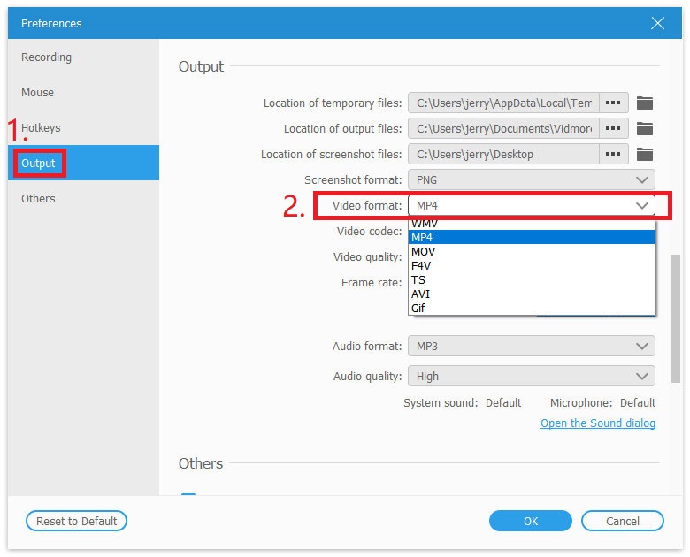Open the Sound dialog link

pos(598,423)
